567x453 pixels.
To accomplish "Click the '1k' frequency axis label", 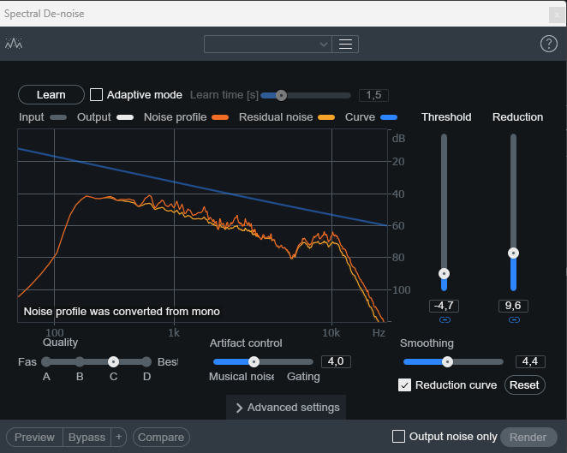I will coord(174,333).
